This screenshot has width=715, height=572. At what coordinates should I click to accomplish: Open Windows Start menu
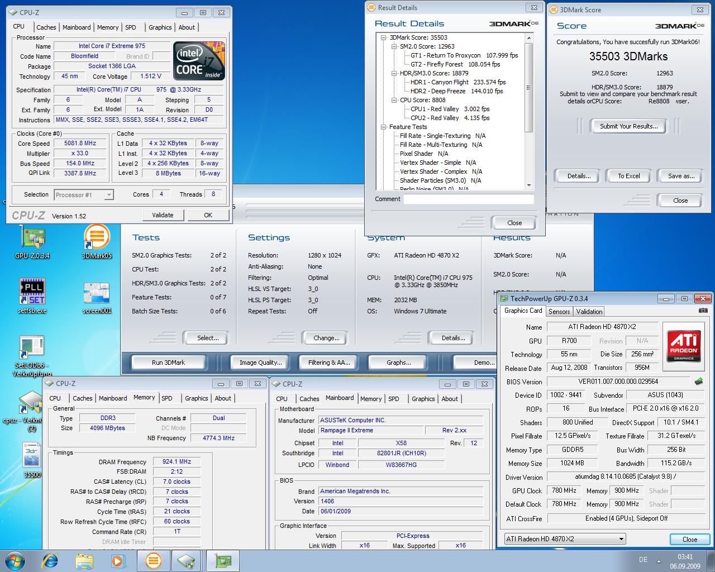(x=14, y=560)
